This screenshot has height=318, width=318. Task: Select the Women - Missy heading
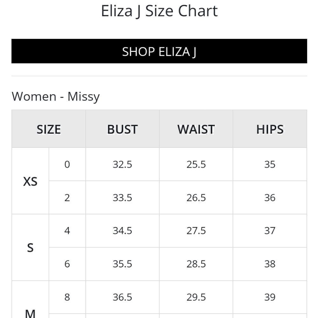tap(56, 97)
